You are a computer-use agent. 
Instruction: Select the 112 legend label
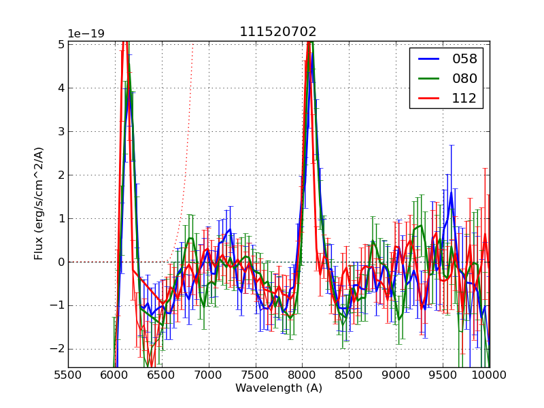click(464, 98)
